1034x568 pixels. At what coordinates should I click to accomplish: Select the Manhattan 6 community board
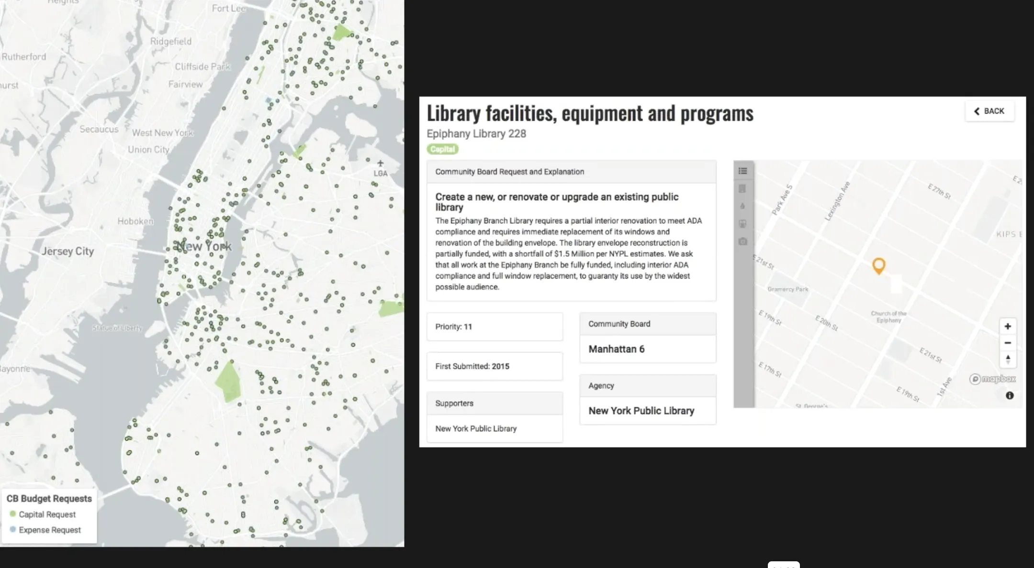click(617, 349)
